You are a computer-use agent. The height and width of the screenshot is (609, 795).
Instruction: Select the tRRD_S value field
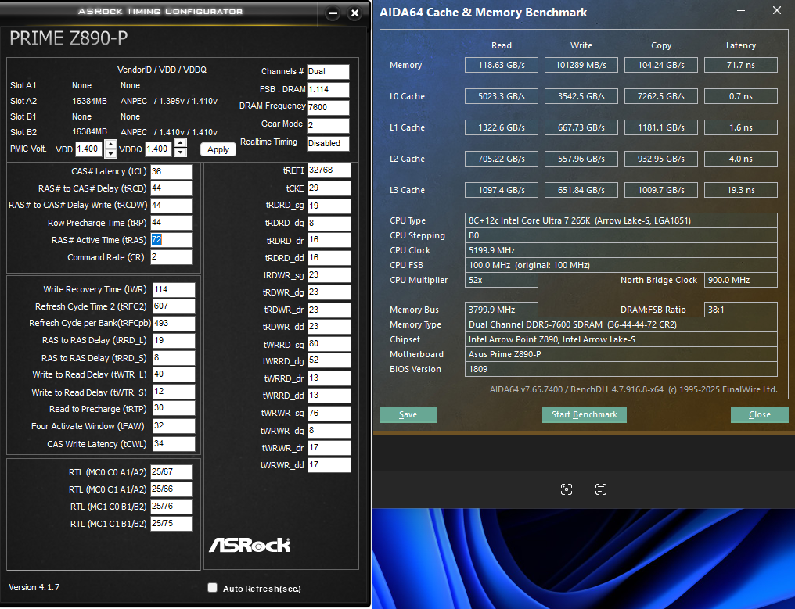click(174, 358)
